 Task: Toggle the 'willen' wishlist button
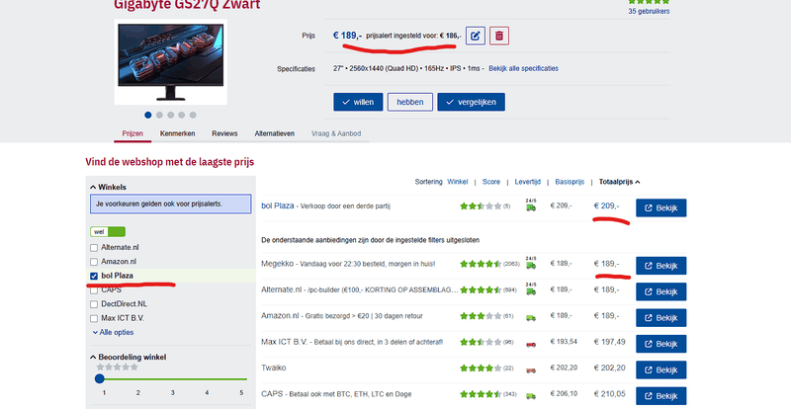[x=358, y=102]
